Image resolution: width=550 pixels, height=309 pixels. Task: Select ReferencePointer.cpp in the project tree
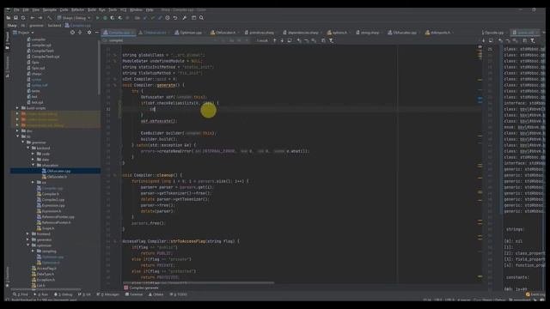click(55, 217)
